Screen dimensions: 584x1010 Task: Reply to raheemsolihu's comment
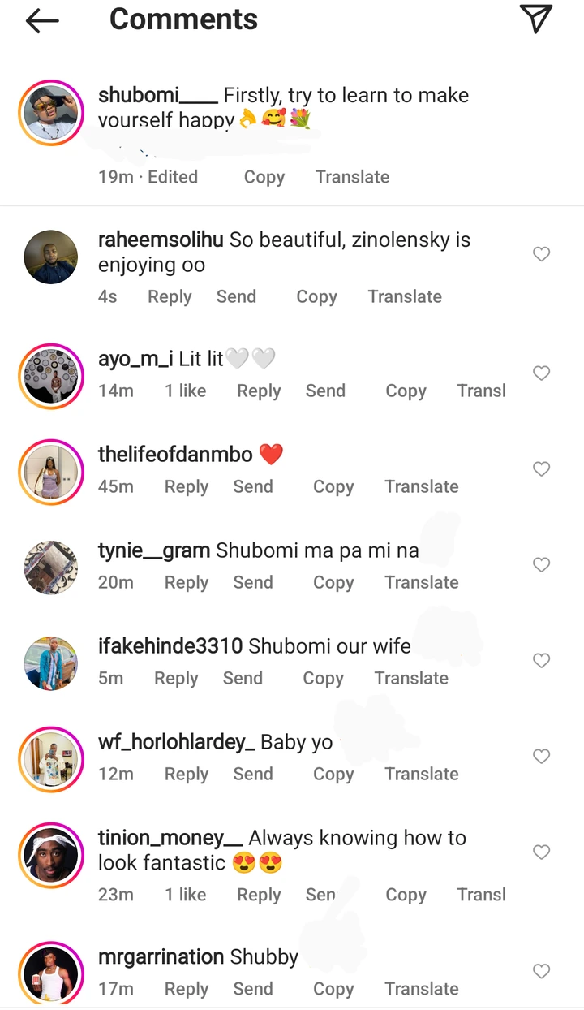click(170, 296)
